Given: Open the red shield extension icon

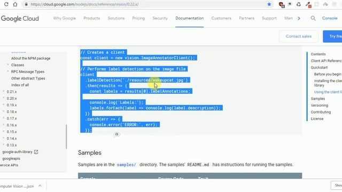Looking at the screenshot, I should (x=281, y=4).
